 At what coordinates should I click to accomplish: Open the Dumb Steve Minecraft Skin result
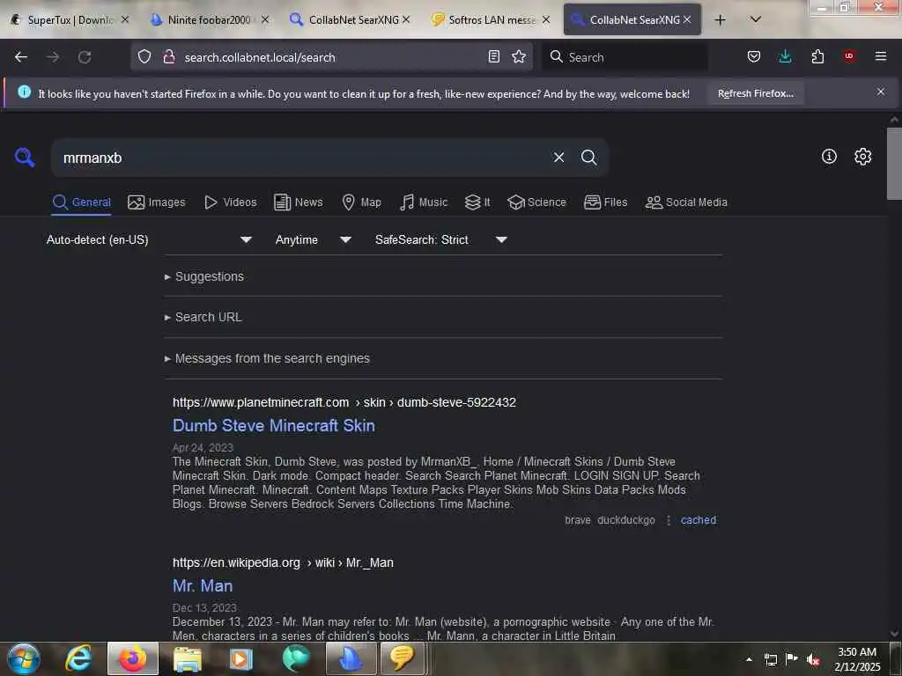[274, 425]
